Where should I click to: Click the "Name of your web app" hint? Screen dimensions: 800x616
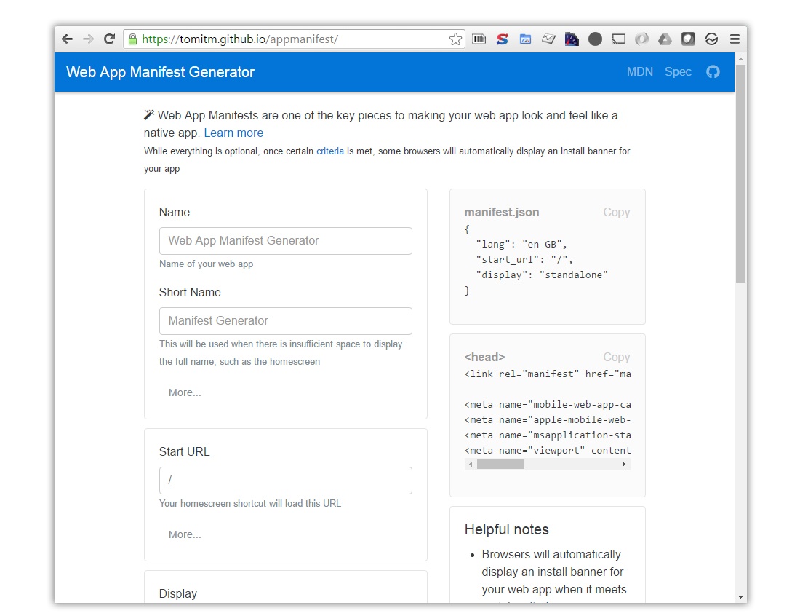pyautogui.click(x=206, y=264)
